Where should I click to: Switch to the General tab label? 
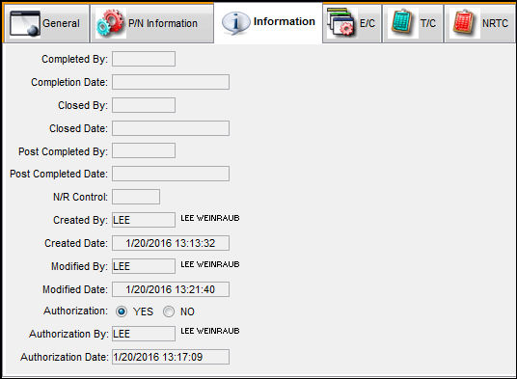(61, 23)
